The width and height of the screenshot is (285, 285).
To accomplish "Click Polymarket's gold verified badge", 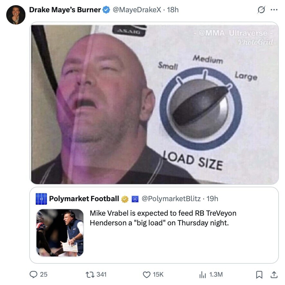I will click(x=125, y=199).
